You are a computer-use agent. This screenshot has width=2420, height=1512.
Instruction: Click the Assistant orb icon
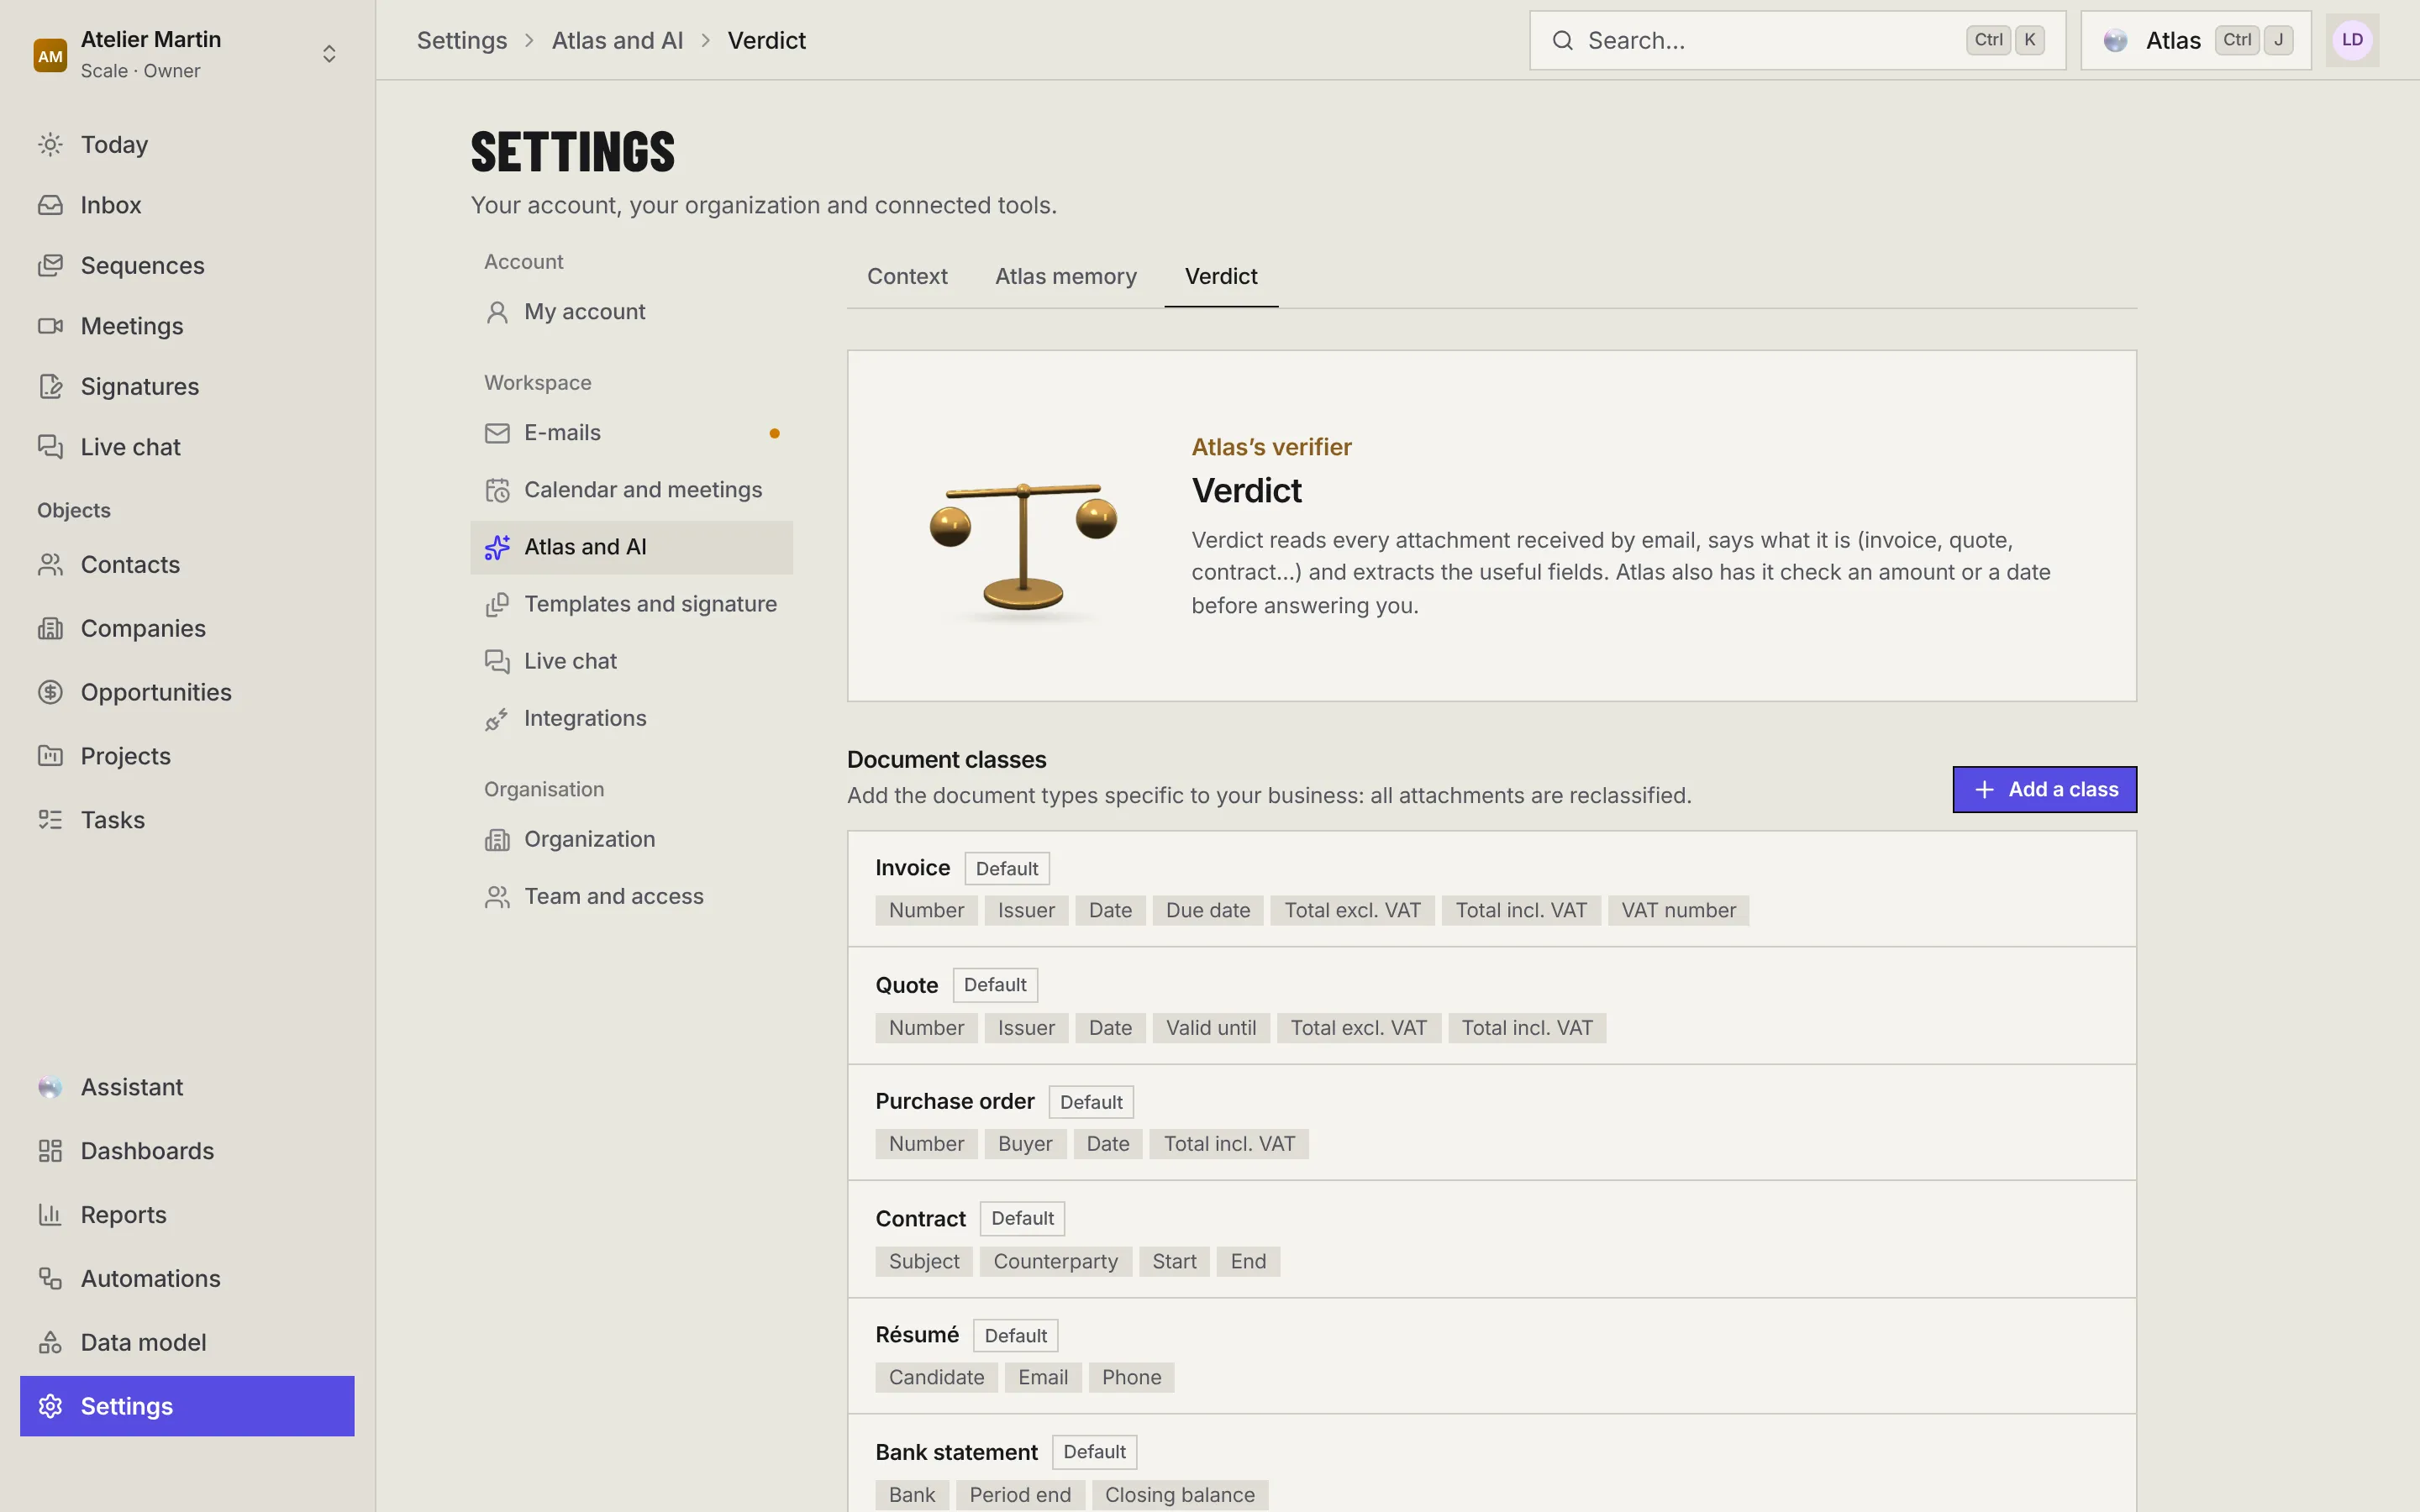(50, 1087)
